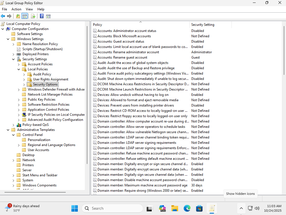
Task: Click the Policy column header
Action: pos(140,25)
